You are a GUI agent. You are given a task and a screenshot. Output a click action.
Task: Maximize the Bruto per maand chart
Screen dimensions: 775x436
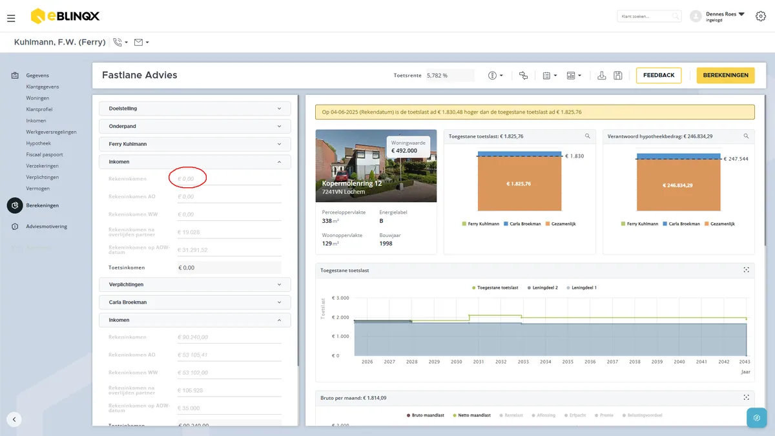[x=746, y=398]
